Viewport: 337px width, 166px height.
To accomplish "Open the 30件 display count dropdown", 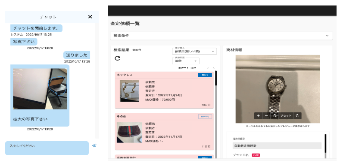I will click(x=186, y=61).
